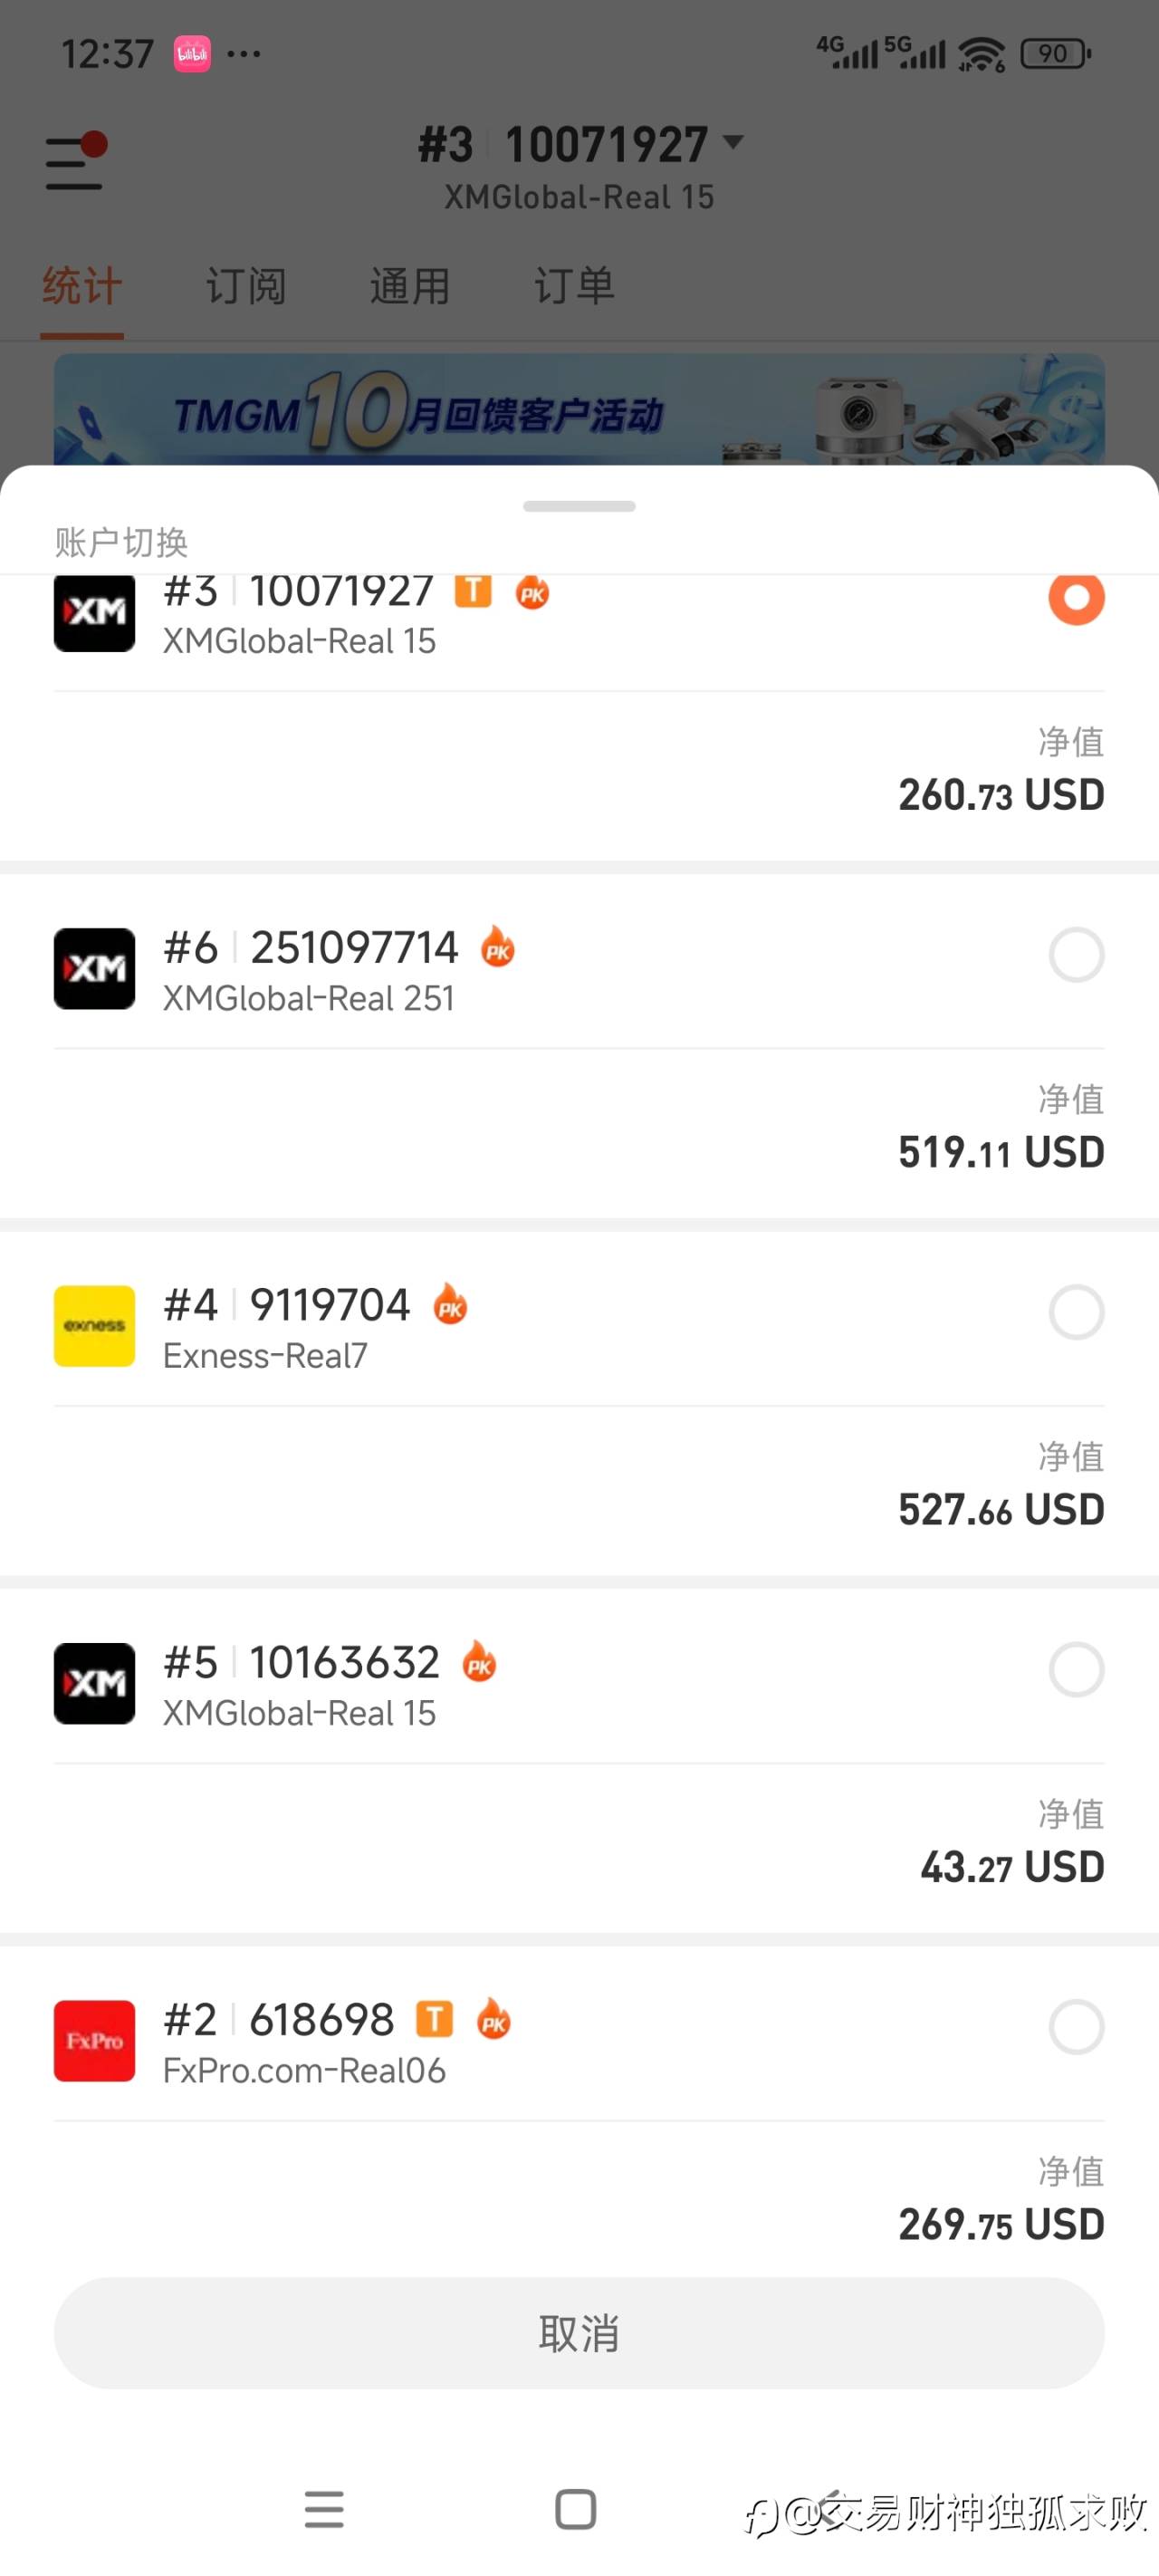Switch to the 订单 tab
The width and height of the screenshot is (1159, 2576).
(x=574, y=287)
